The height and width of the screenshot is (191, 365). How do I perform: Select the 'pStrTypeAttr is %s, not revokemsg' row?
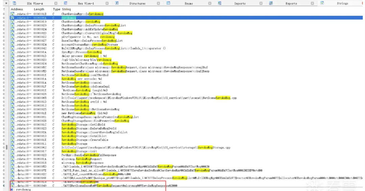point(186,37)
